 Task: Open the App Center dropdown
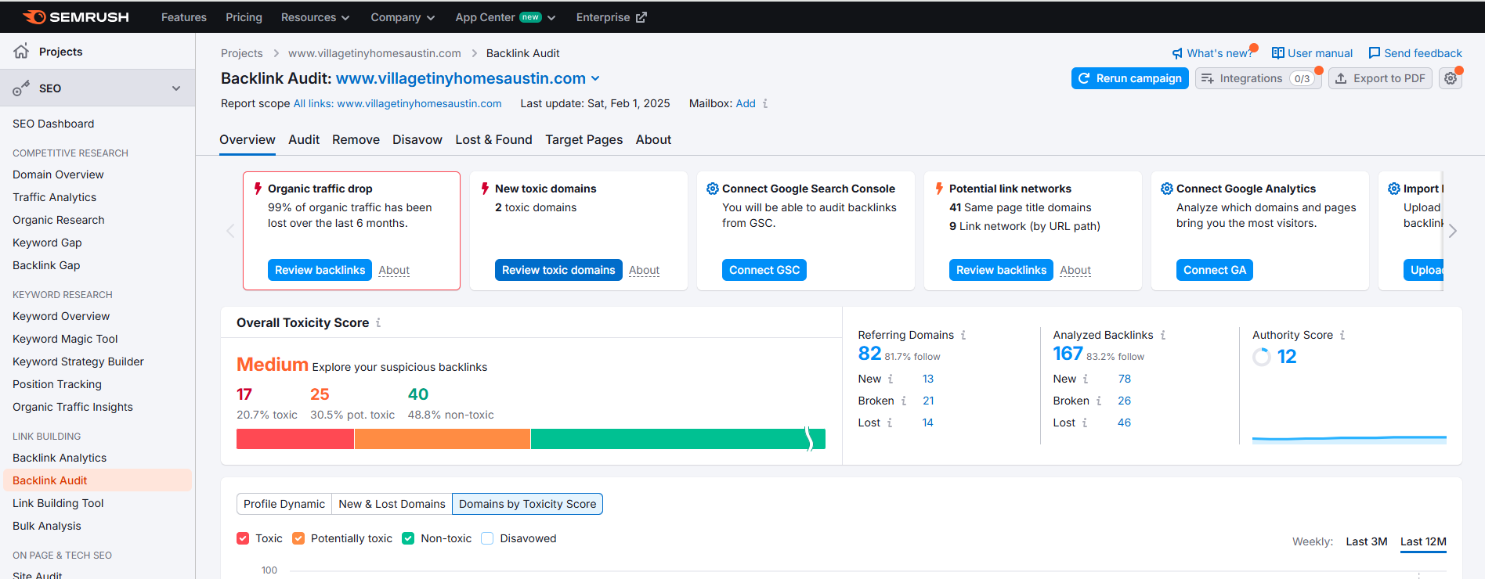[505, 17]
